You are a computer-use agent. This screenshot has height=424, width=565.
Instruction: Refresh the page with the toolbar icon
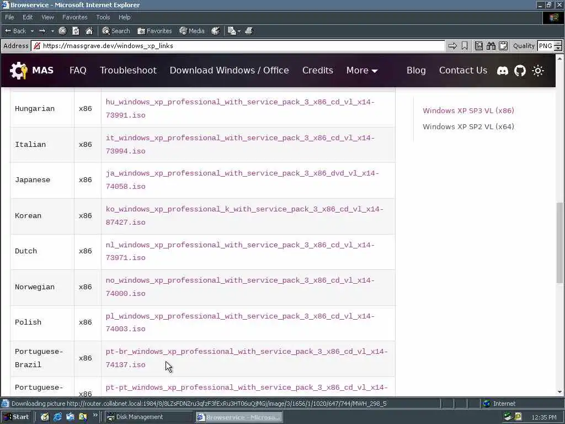76,31
